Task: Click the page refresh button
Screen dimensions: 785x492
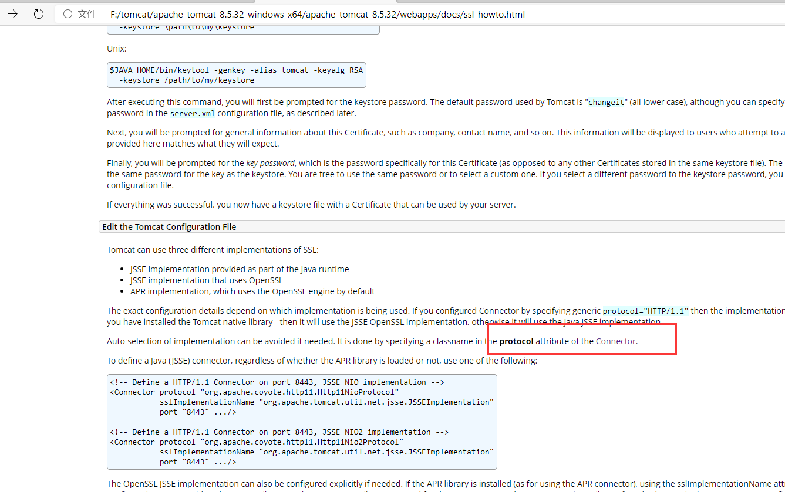Action: pyautogui.click(x=39, y=14)
